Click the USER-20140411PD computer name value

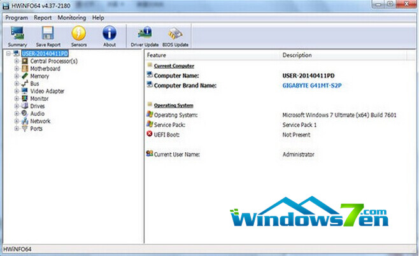click(x=308, y=76)
